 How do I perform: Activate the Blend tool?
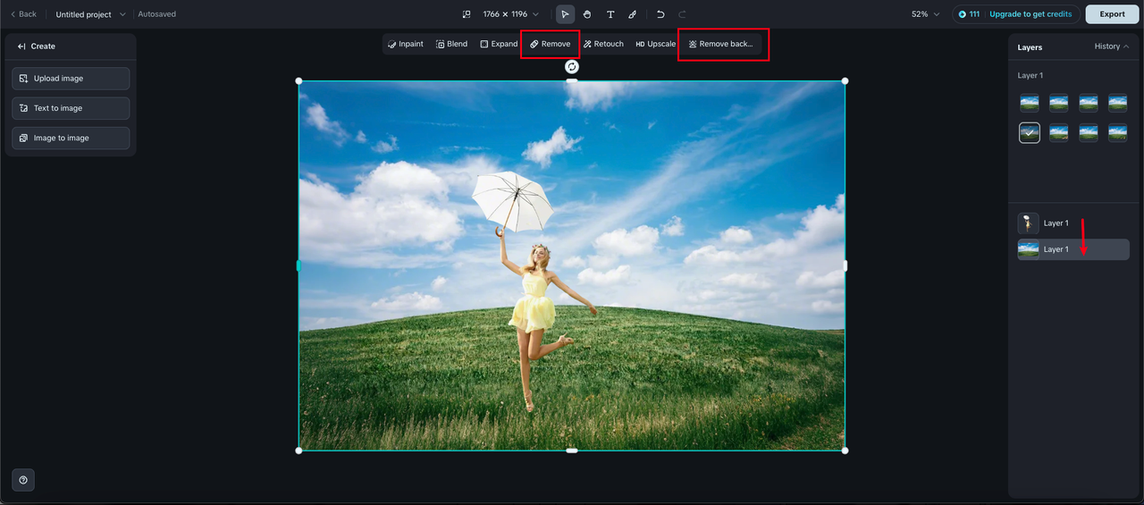tap(451, 44)
